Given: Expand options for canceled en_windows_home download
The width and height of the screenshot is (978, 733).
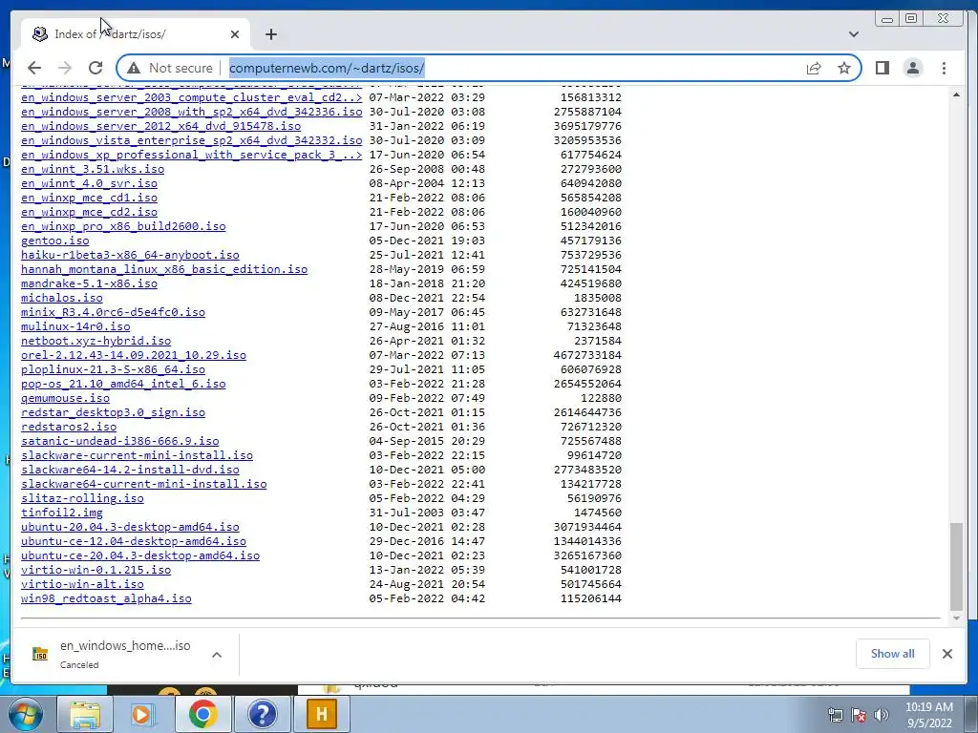Looking at the screenshot, I should (217, 655).
